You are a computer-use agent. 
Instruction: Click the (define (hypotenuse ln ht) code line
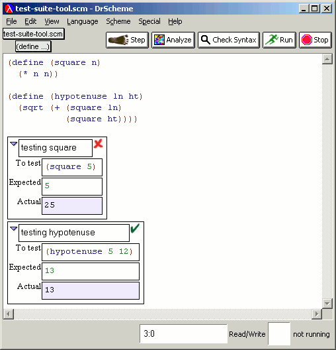coord(75,97)
